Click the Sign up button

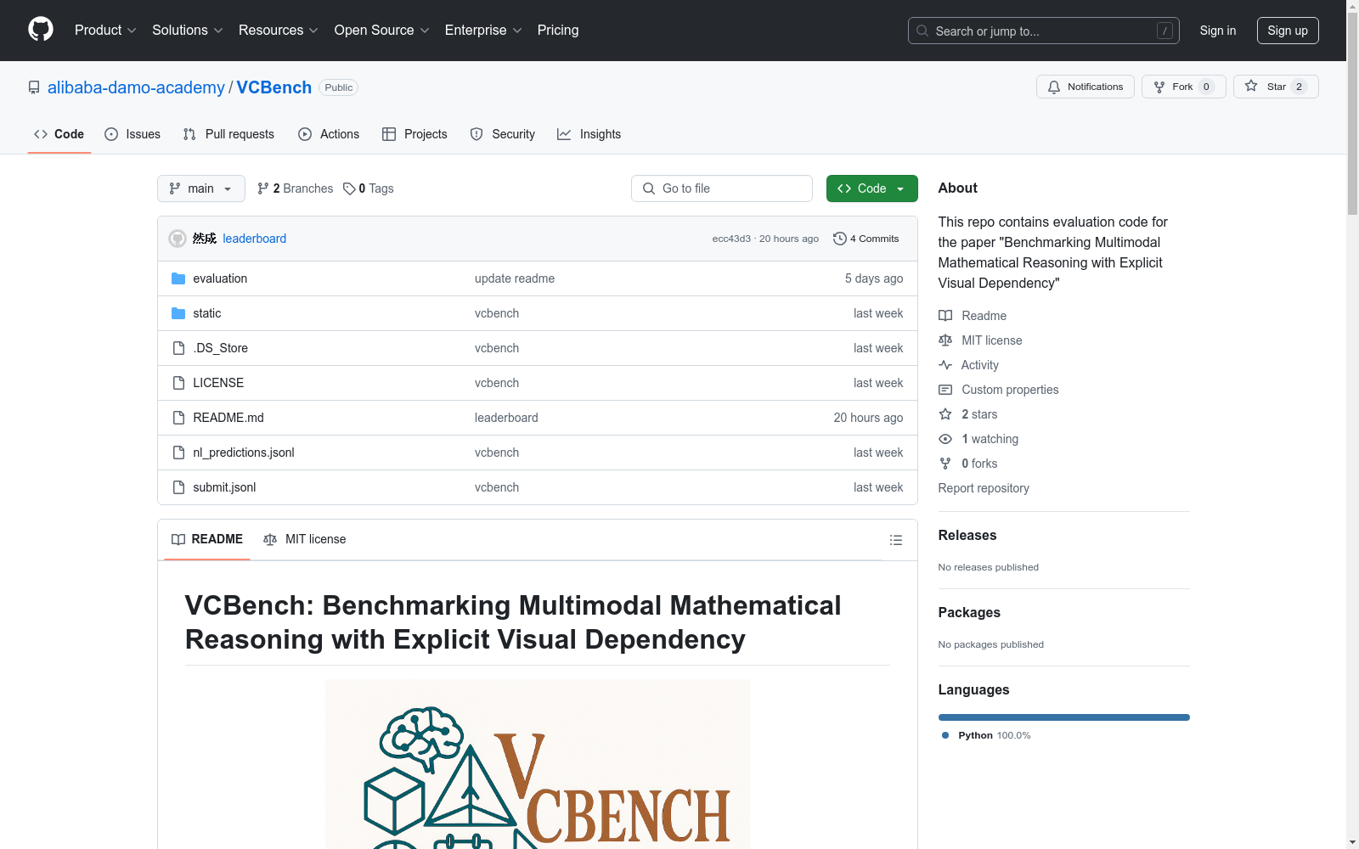[x=1288, y=31]
